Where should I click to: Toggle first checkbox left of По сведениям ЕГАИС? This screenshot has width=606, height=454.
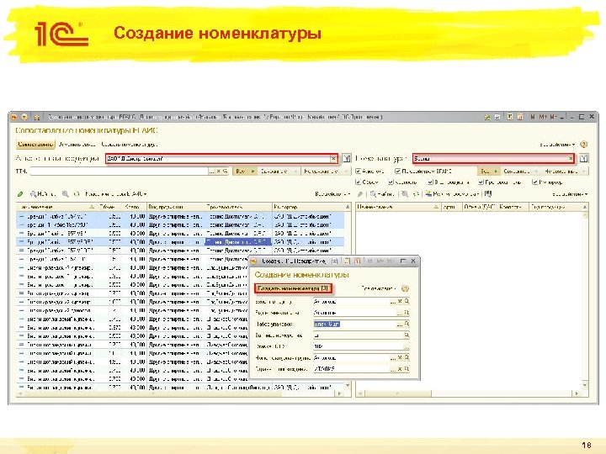(x=358, y=171)
